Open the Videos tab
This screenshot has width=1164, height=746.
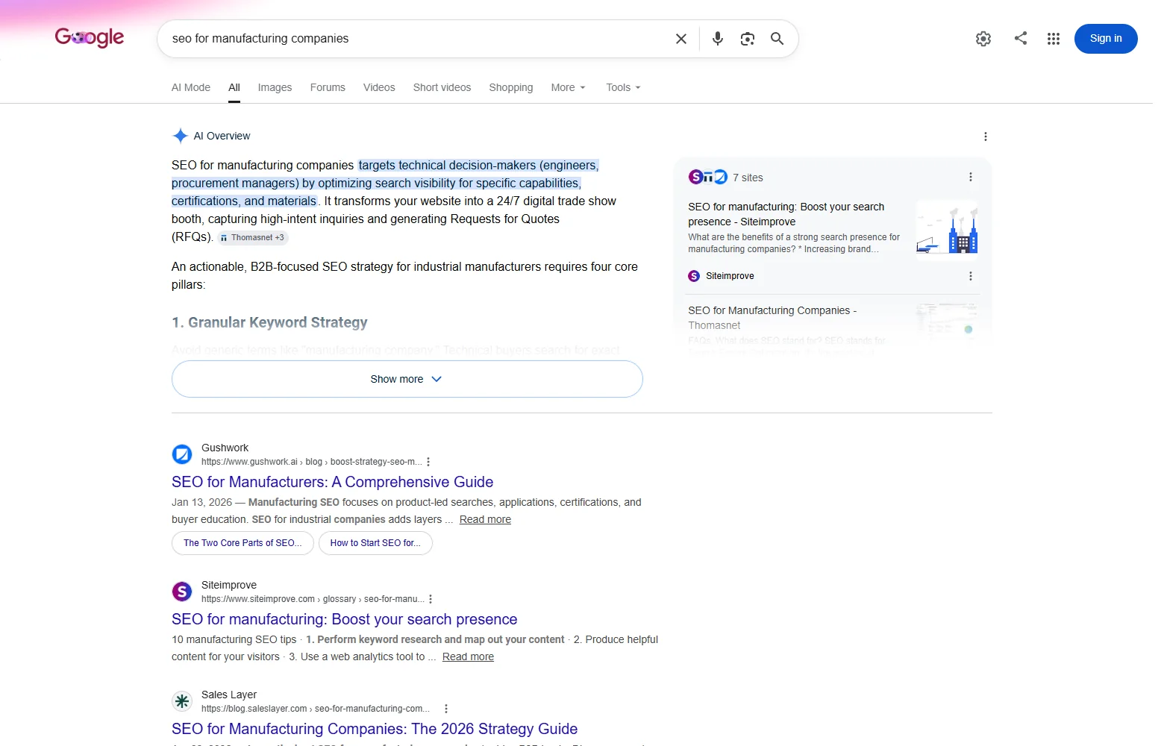[x=379, y=87]
